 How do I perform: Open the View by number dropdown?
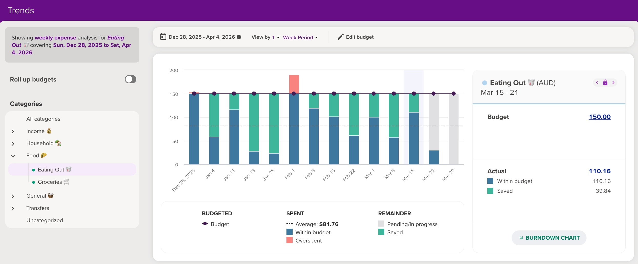point(276,37)
